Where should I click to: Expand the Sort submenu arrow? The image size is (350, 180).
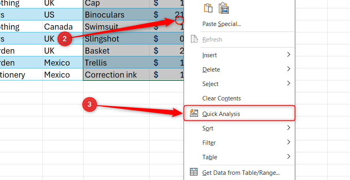289,128
